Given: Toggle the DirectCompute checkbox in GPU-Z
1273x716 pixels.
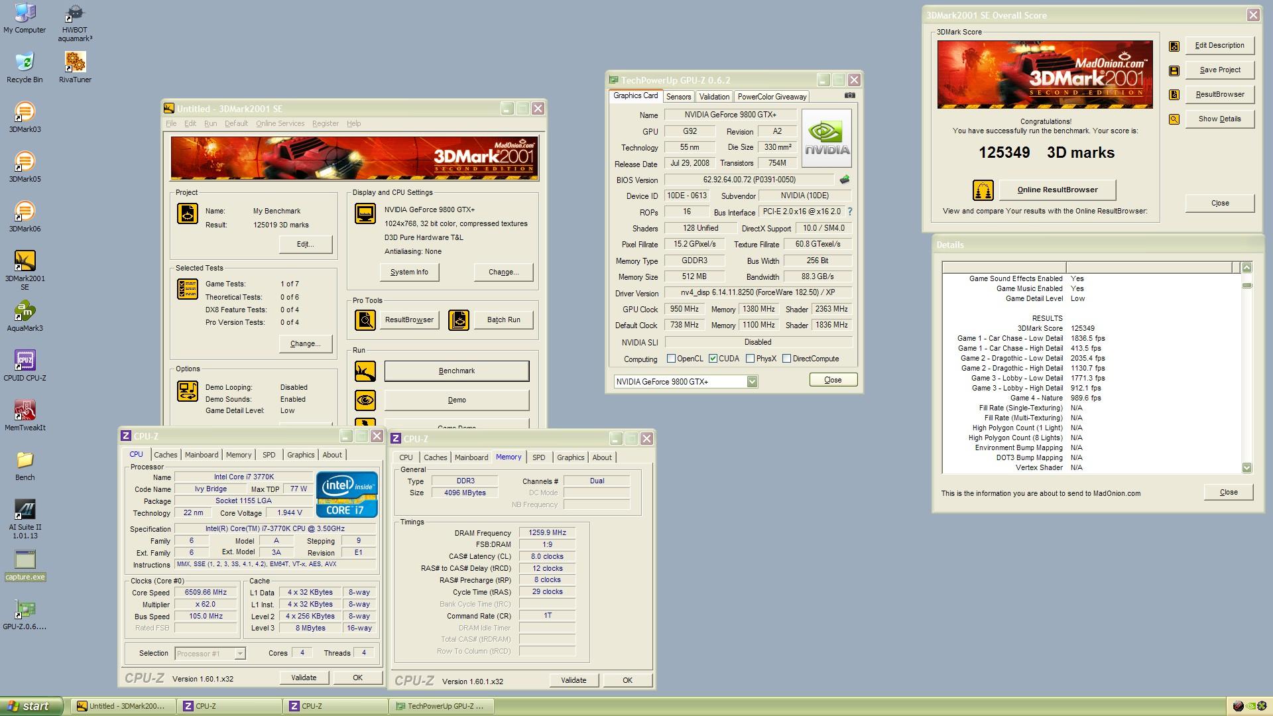Looking at the screenshot, I should [x=786, y=359].
